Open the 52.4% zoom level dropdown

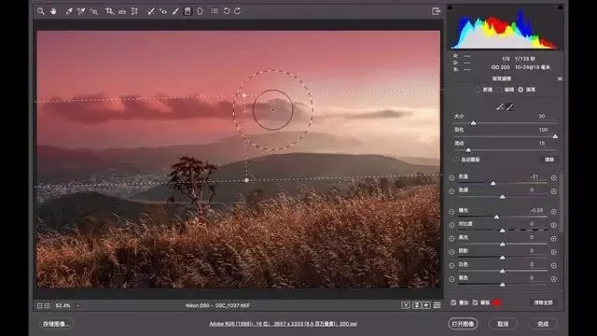coord(78,305)
